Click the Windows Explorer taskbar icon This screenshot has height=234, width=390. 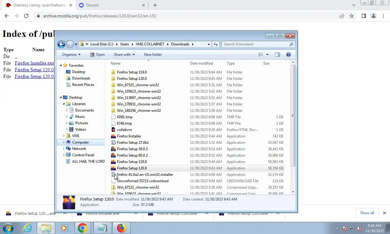[x=46, y=228]
